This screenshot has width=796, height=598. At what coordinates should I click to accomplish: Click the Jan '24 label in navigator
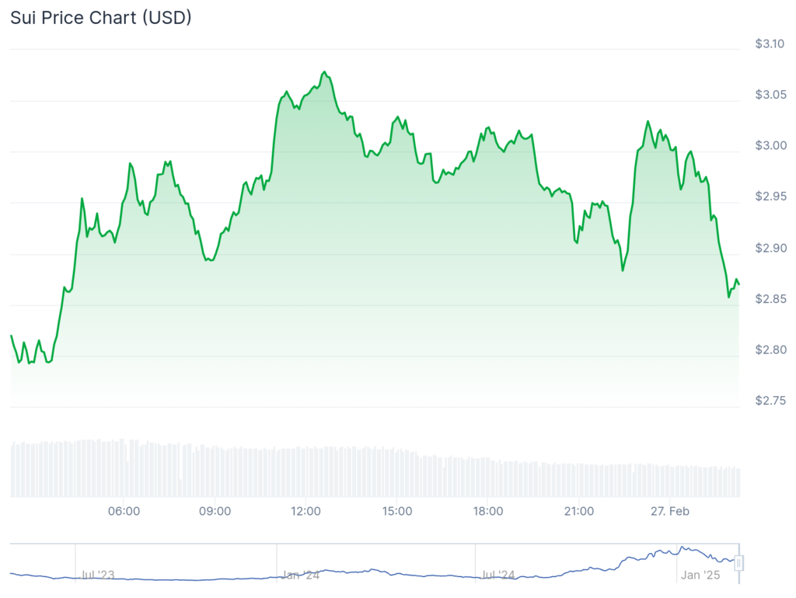tap(300, 575)
